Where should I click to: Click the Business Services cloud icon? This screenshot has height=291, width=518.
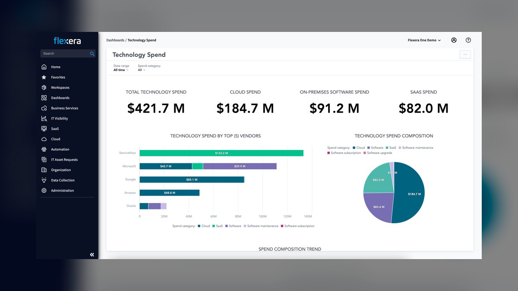(x=44, y=108)
